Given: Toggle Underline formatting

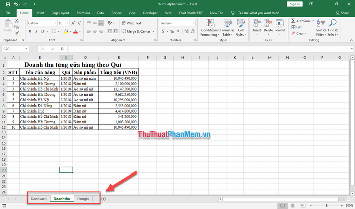Looking at the screenshot, I should pos(42,31).
